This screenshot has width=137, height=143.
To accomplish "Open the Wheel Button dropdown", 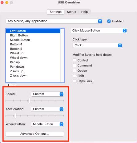I will [47, 124].
